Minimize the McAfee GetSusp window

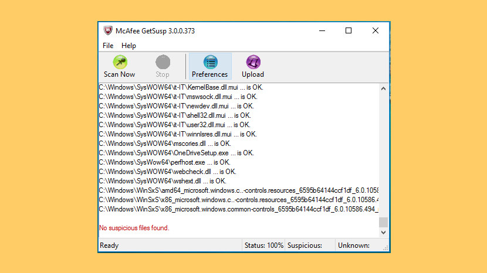click(x=322, y=31)
